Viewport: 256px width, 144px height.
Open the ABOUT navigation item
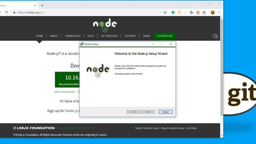pos(54,36)
